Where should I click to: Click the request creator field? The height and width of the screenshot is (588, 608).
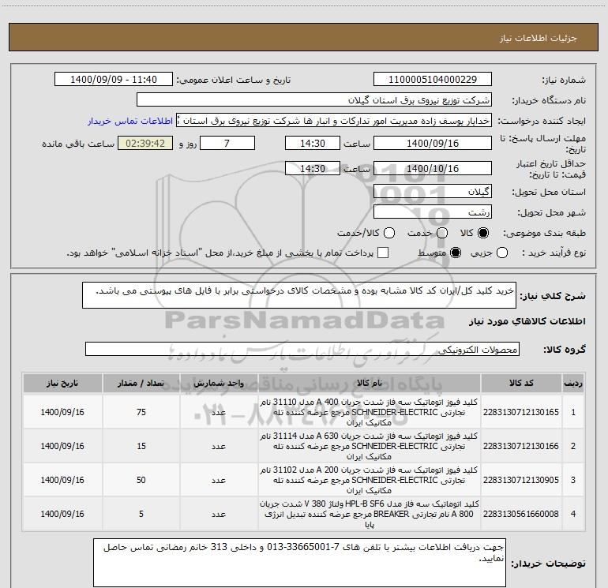click(334, 121)
